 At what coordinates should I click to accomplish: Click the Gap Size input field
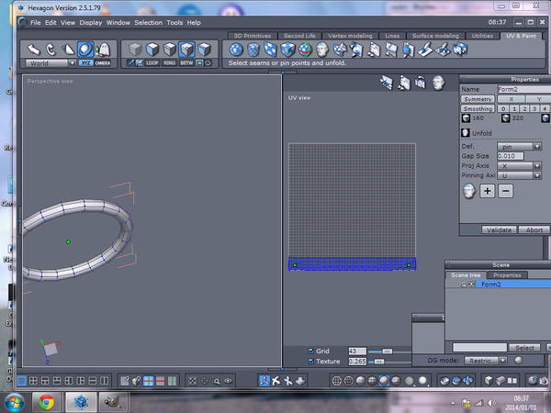(x=511, y=156)
